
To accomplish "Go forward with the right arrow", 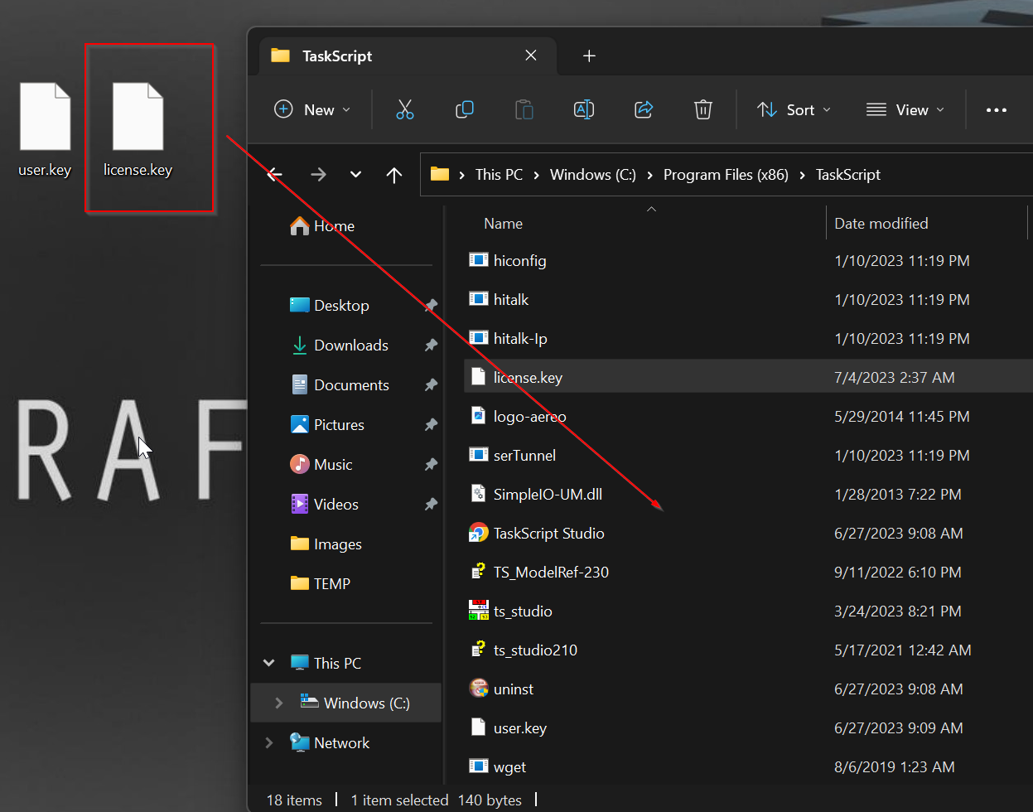I will (318, 175).
